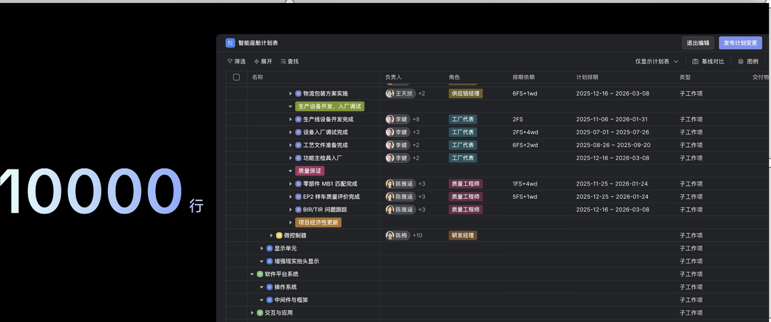
Task: Click 陈梅 avatar in 微控制器 row
Action: [390, 235]
